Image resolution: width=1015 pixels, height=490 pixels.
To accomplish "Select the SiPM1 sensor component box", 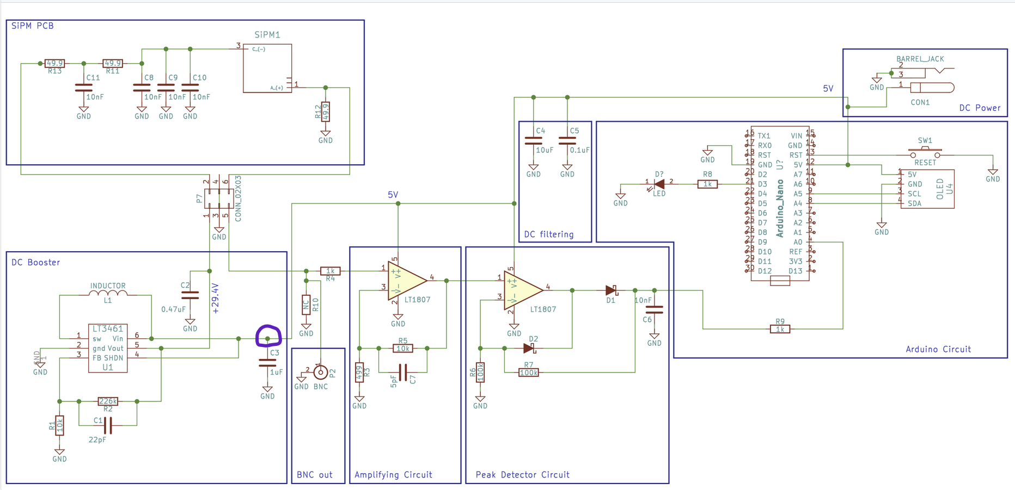I will (267, 68).
